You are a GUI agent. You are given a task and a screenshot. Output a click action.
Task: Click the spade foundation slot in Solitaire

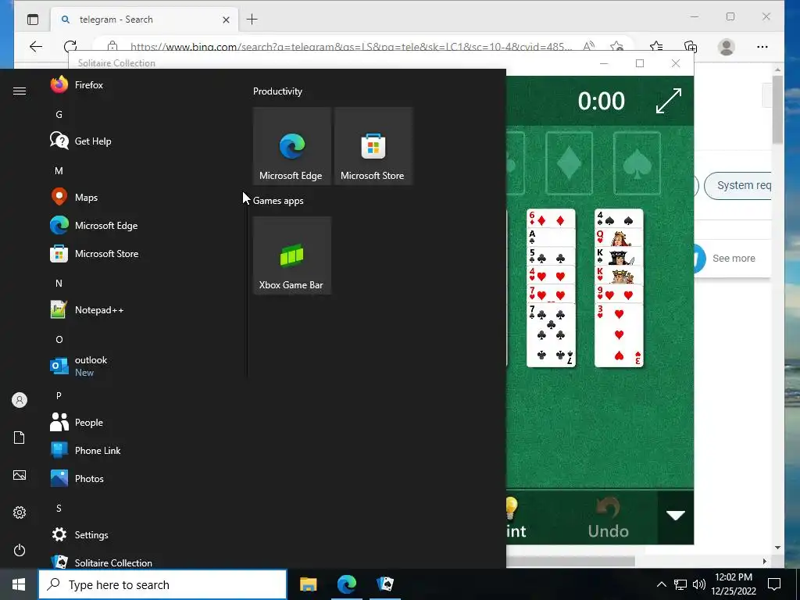point(637,163)
